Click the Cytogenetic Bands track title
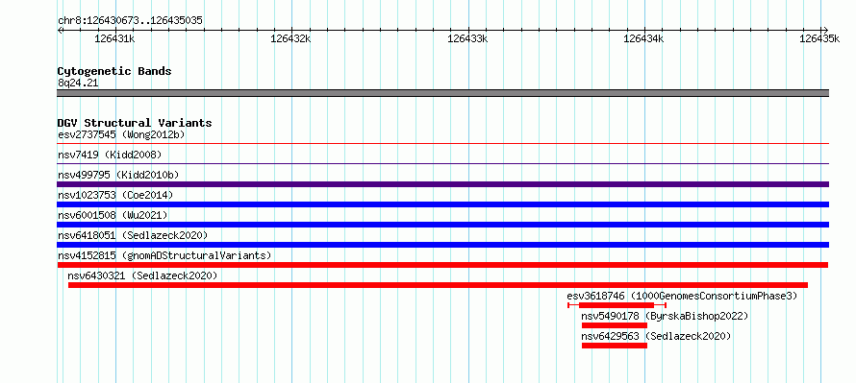Screen dimensions: 856x383 click(x=114, y=71)
